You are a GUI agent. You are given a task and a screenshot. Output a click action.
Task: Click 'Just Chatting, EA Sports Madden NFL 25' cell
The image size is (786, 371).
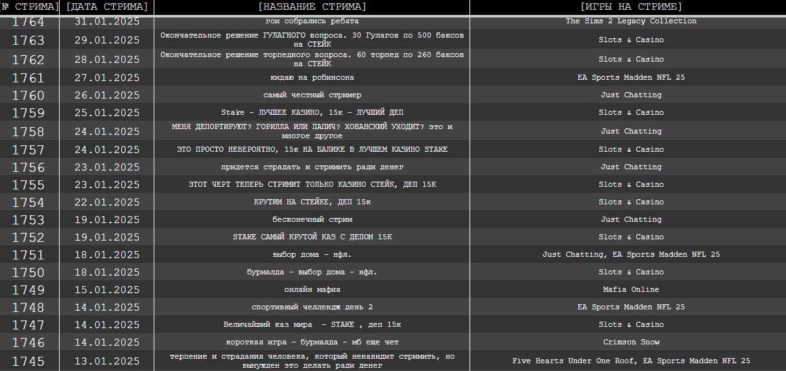click(631, 255)
